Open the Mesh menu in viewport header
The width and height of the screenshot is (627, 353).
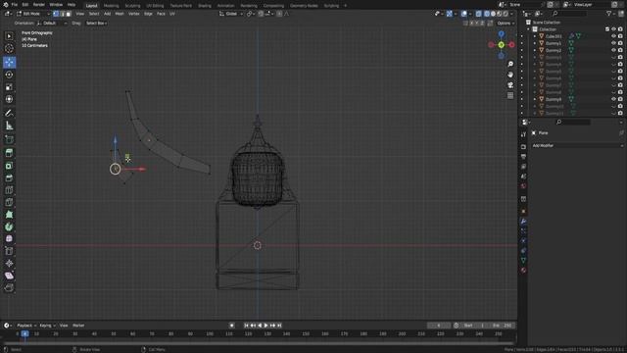point(120,14)
